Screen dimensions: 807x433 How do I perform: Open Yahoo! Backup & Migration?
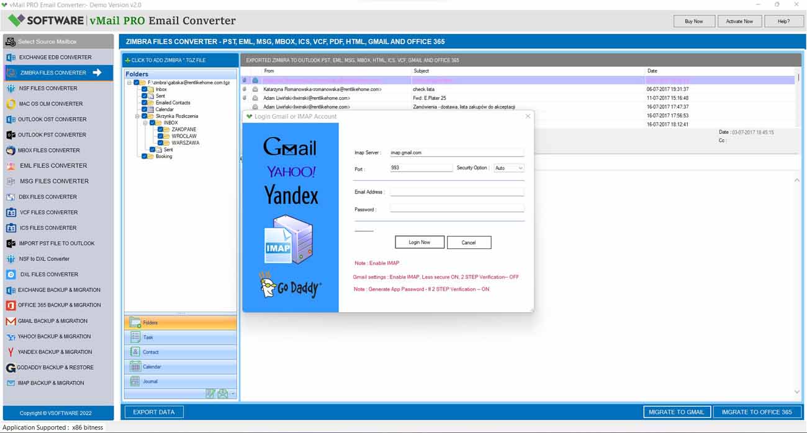(x=58, y=336)
